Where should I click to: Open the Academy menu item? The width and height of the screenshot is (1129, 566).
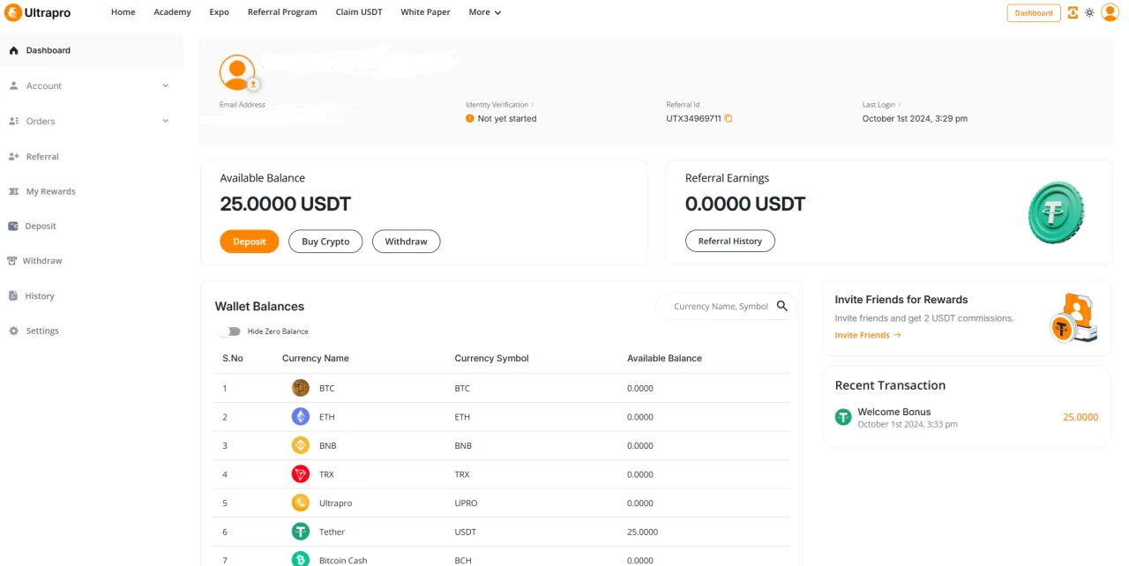[x=172, y=12]
